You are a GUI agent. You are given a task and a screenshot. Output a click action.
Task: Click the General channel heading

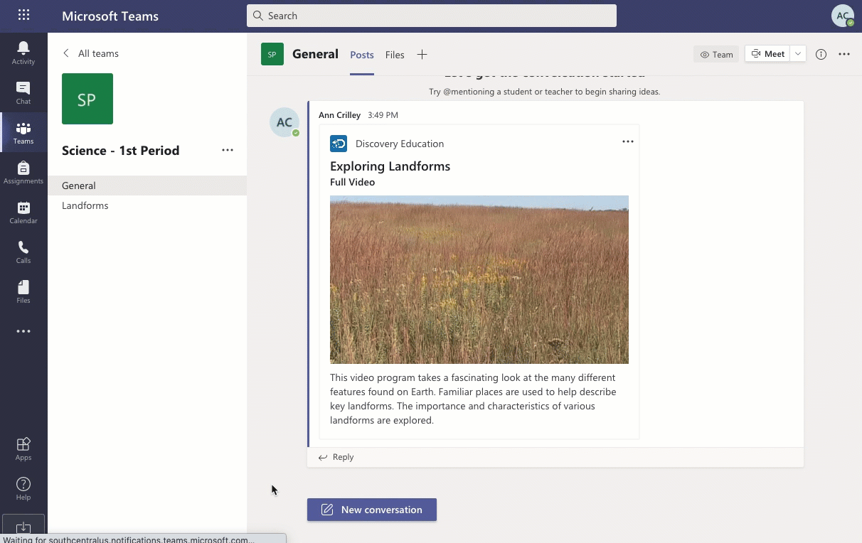point(315,54)
